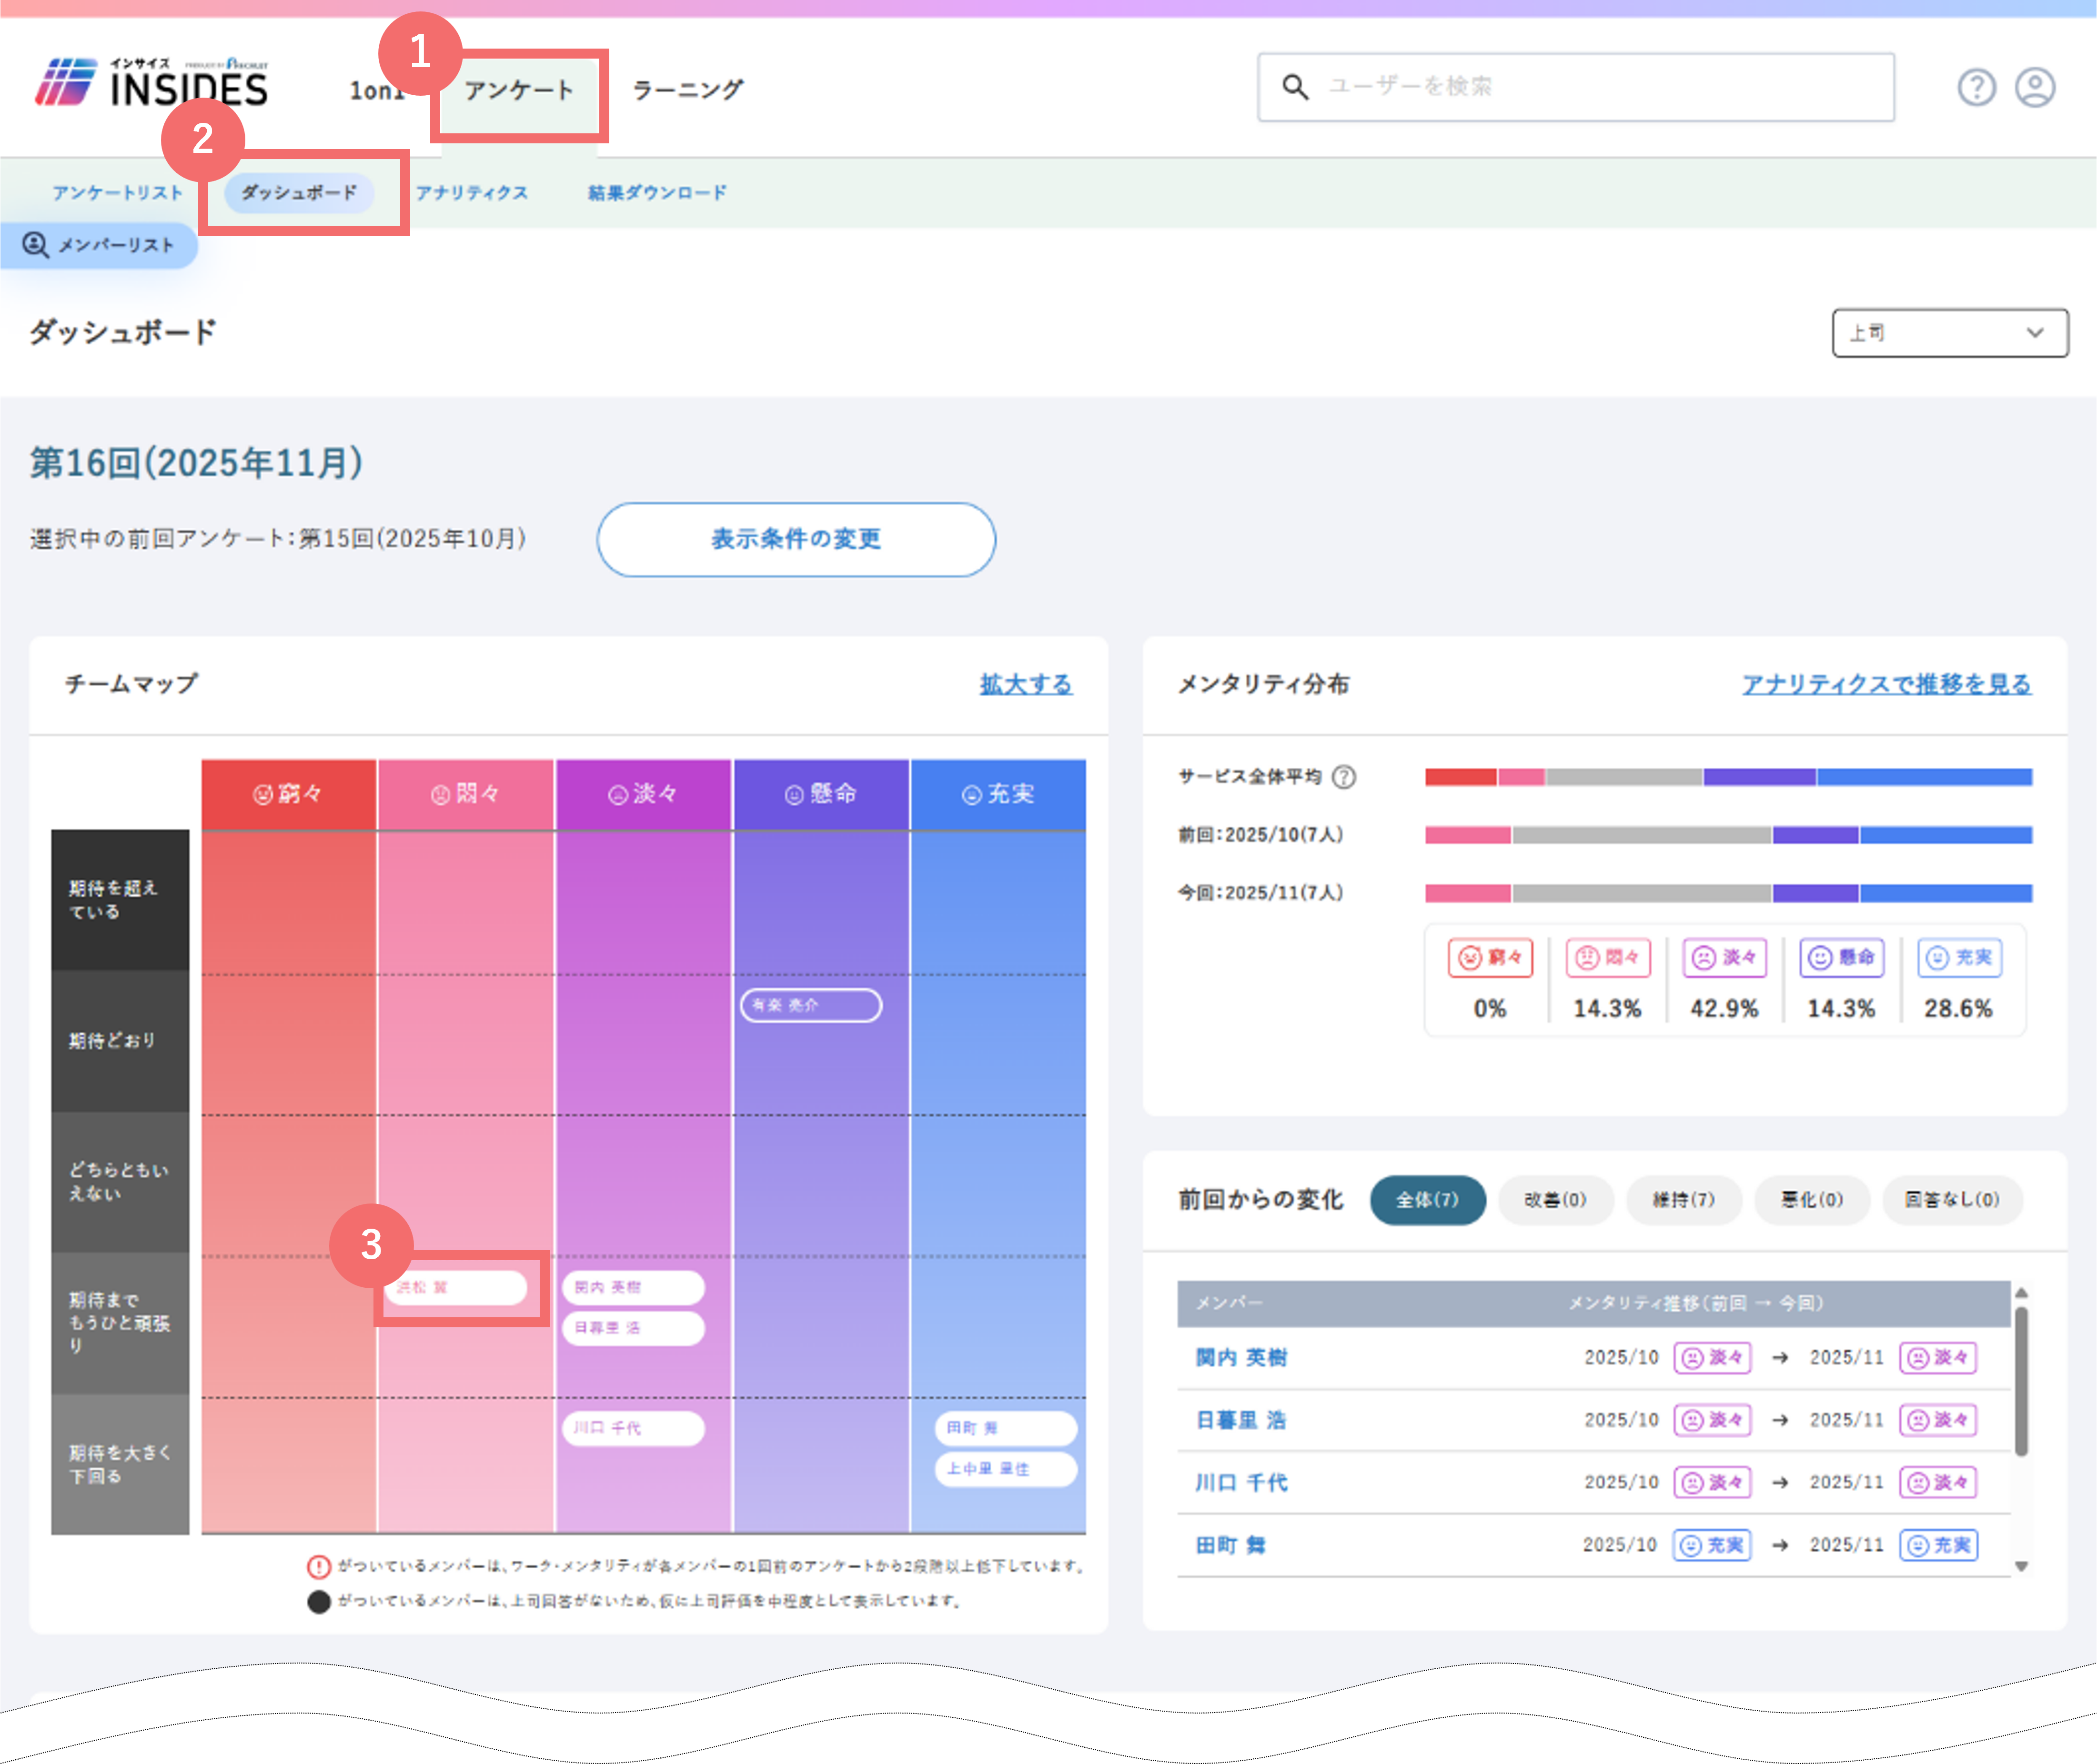Open the user account avatar icon

click(2034, 88)
